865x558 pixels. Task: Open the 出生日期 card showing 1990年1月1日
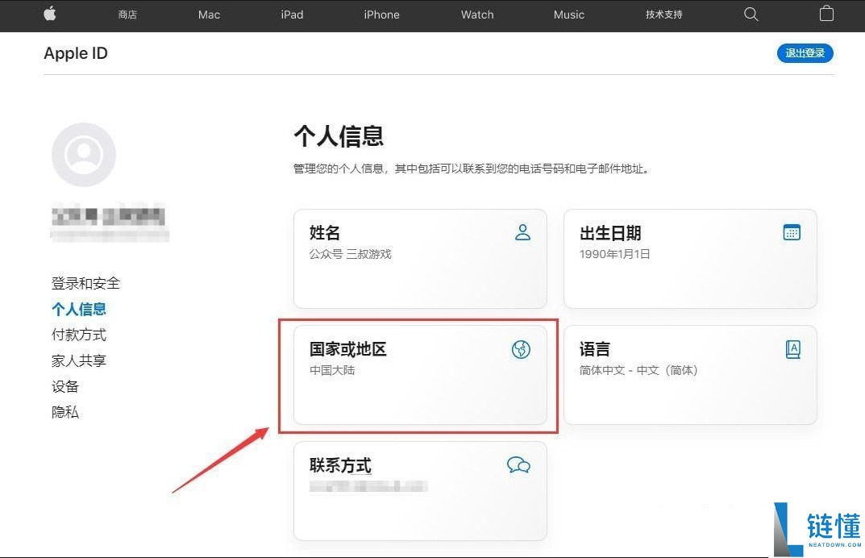click(690, 258)
